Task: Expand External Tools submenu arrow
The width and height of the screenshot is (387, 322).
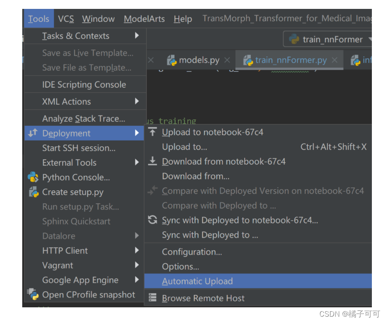Action: [x=137, y=162]
